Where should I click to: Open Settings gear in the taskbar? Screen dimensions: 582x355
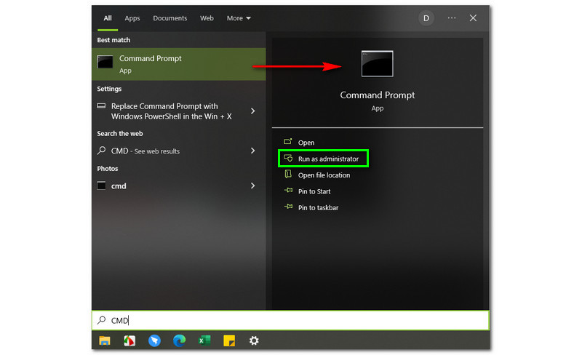coord(254,340)
